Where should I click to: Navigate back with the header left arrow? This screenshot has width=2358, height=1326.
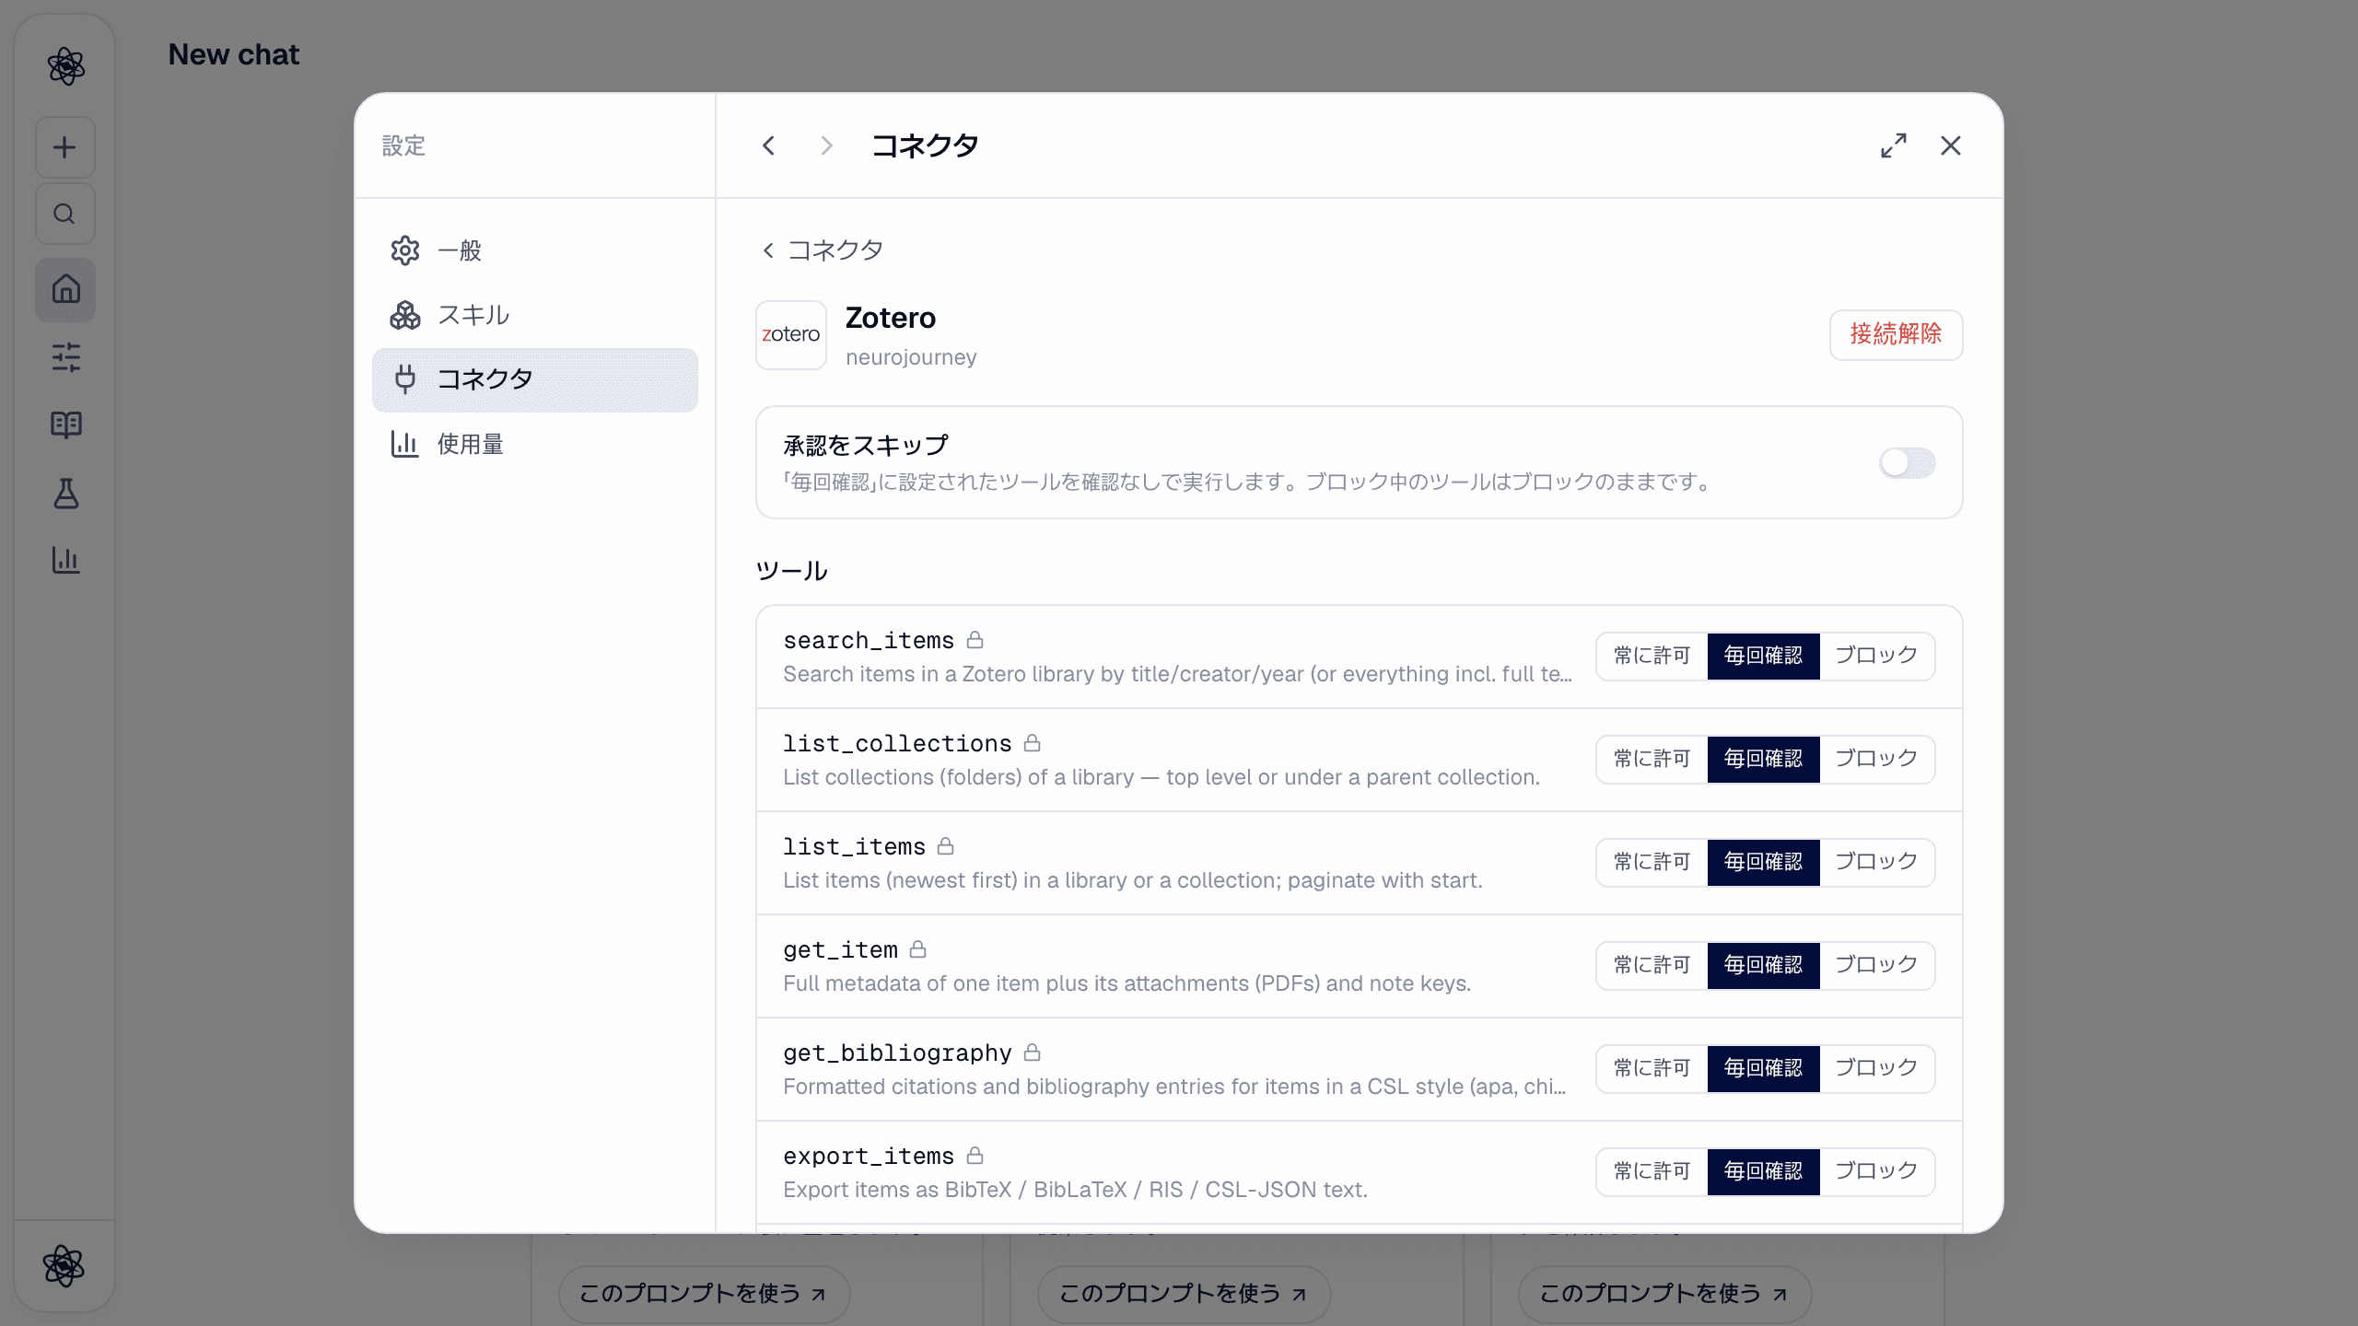[x=769, y=145]
